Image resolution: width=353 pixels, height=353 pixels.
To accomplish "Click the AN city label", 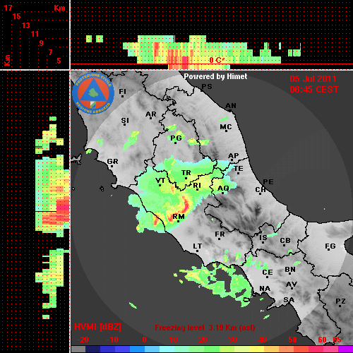I will pos(231,106).
